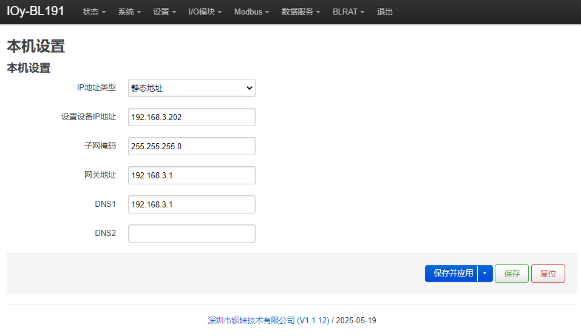
Task: Click the empty DNS2 field
Action: [x=192, y=234]
